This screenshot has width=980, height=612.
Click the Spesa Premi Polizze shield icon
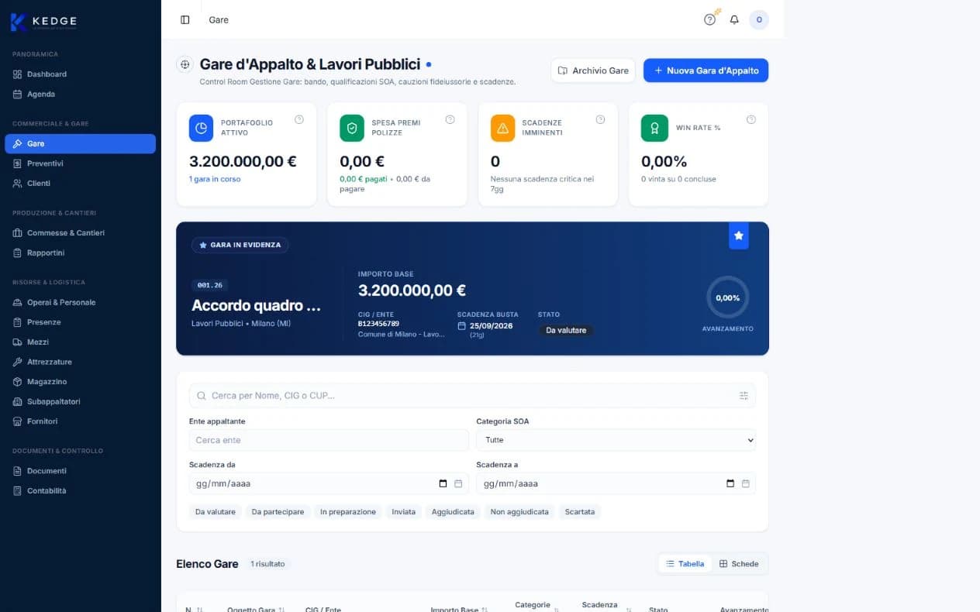352,128
